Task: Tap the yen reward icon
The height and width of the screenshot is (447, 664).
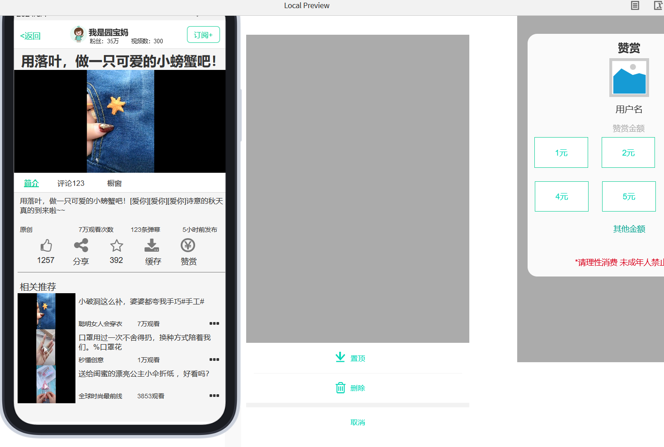Action: click(x=188, y=245)
